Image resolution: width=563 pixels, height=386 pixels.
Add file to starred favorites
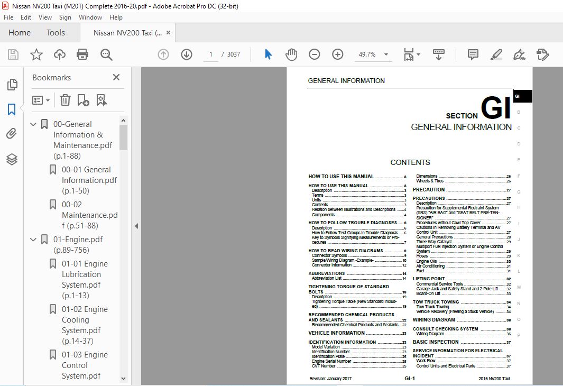click(x=36, y=54)
